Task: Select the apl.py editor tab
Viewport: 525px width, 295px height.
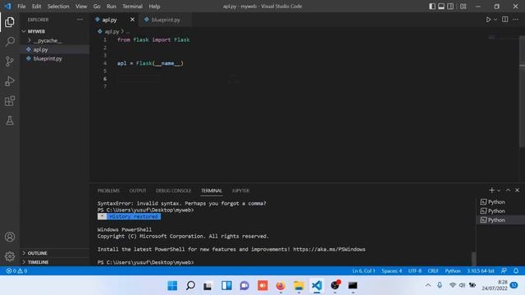Action: point(109,20)
